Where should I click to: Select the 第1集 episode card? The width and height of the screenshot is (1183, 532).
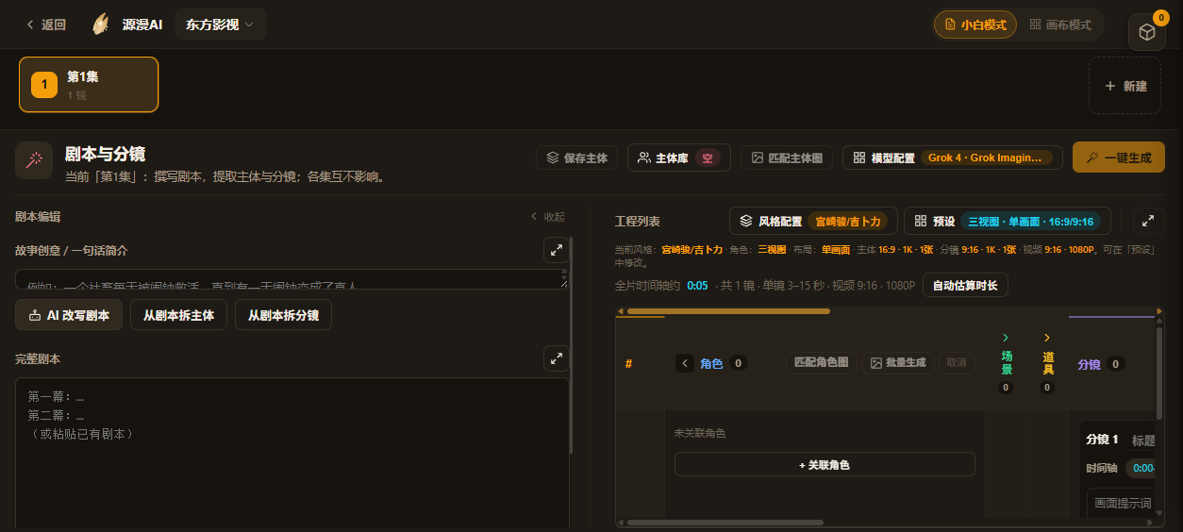[89, 84]
